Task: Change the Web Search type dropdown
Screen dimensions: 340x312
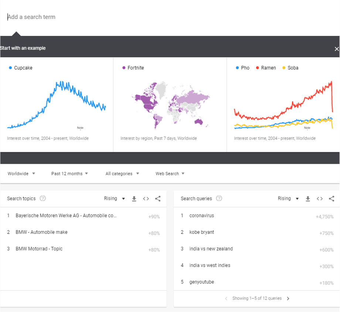Action: point(170,174)
